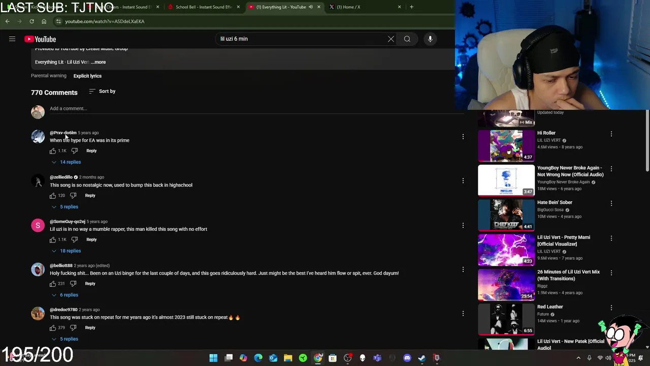650x366 pixels.
Task: Like the comment by @Prxv-do6lm
Action: coord(53,151)
